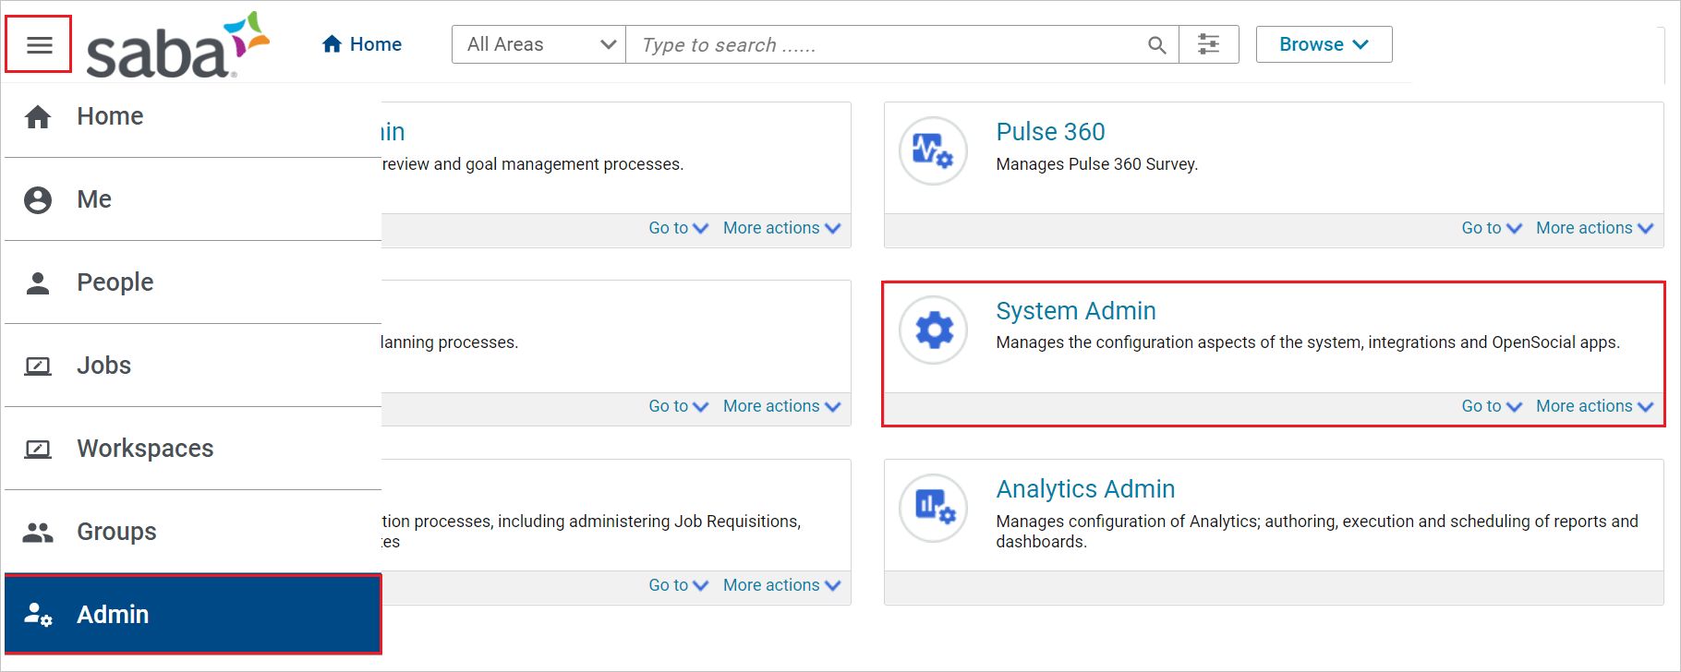Click the house icon beside top Home link

[332, 43]
